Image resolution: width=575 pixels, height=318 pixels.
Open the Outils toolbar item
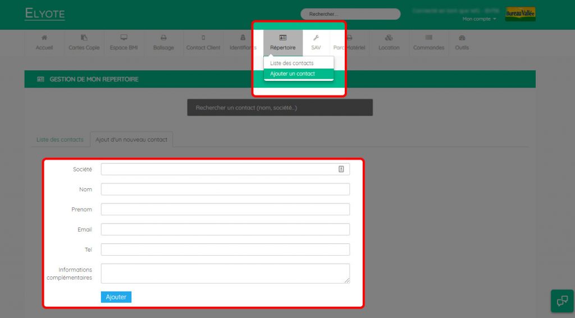tap(462, 43)
